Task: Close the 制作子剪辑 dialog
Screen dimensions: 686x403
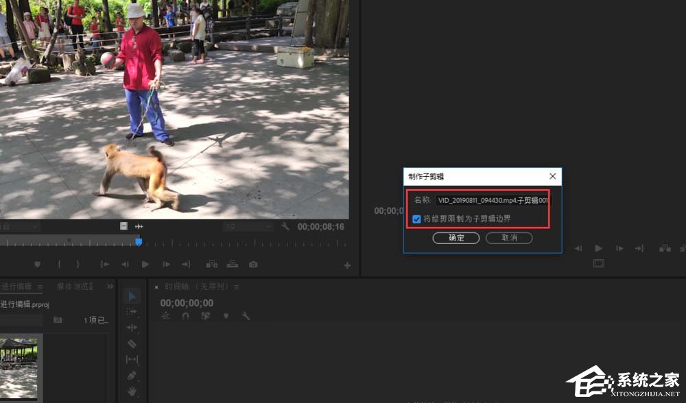Action: click(x=552, y=177)
